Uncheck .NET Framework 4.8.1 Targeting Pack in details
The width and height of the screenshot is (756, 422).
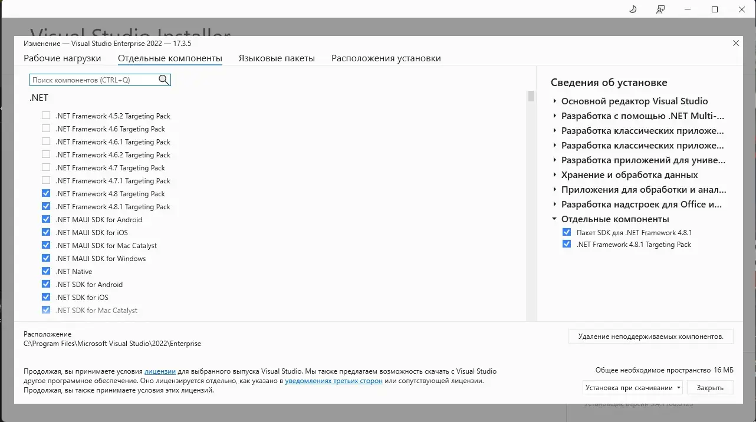567,244
